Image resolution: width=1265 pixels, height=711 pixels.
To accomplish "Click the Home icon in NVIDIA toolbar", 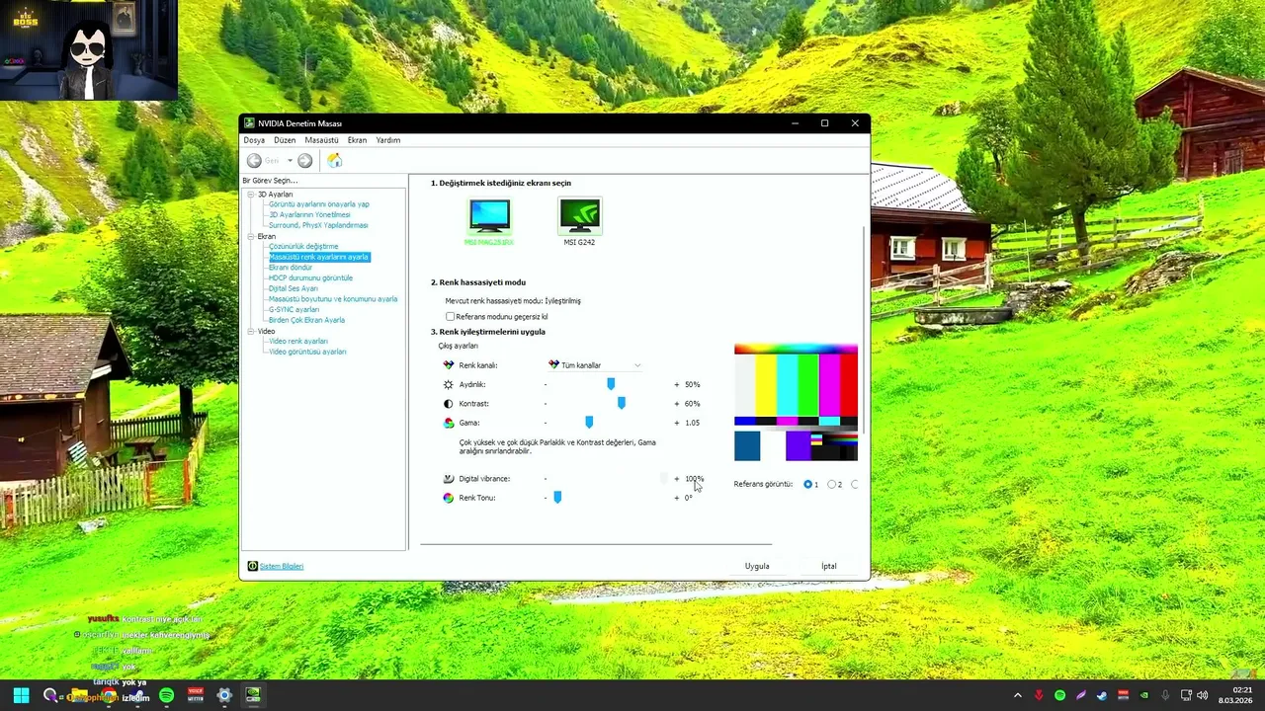I will tap(334, 160).
